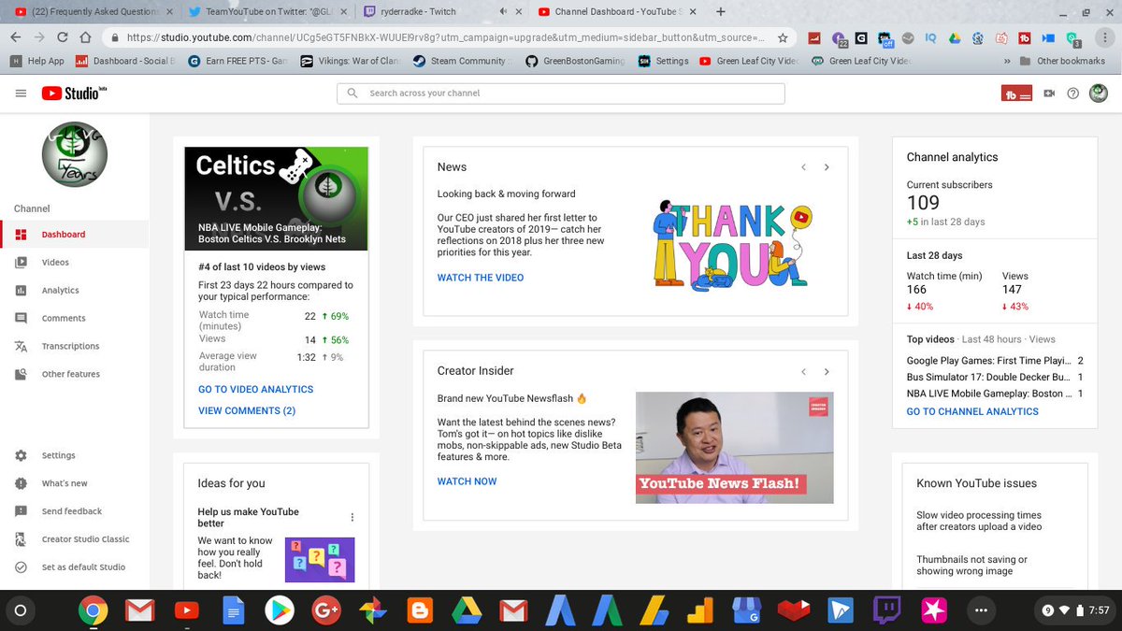This screenshot has height=631, width=1122.
Task: Click the Send feedback icon
Action: (x=21, y=511)
